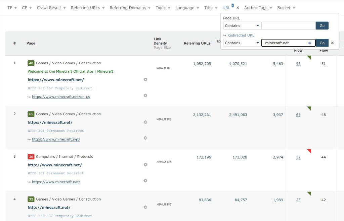344x221 pixels.
Task: Open gear options for https://minecraft.net/
Action: point(145,122)
